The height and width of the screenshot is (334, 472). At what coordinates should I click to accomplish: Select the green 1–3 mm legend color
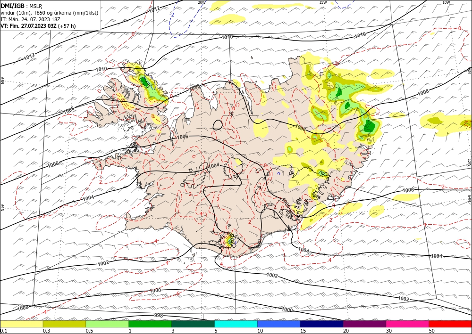(x=150, y=324)
